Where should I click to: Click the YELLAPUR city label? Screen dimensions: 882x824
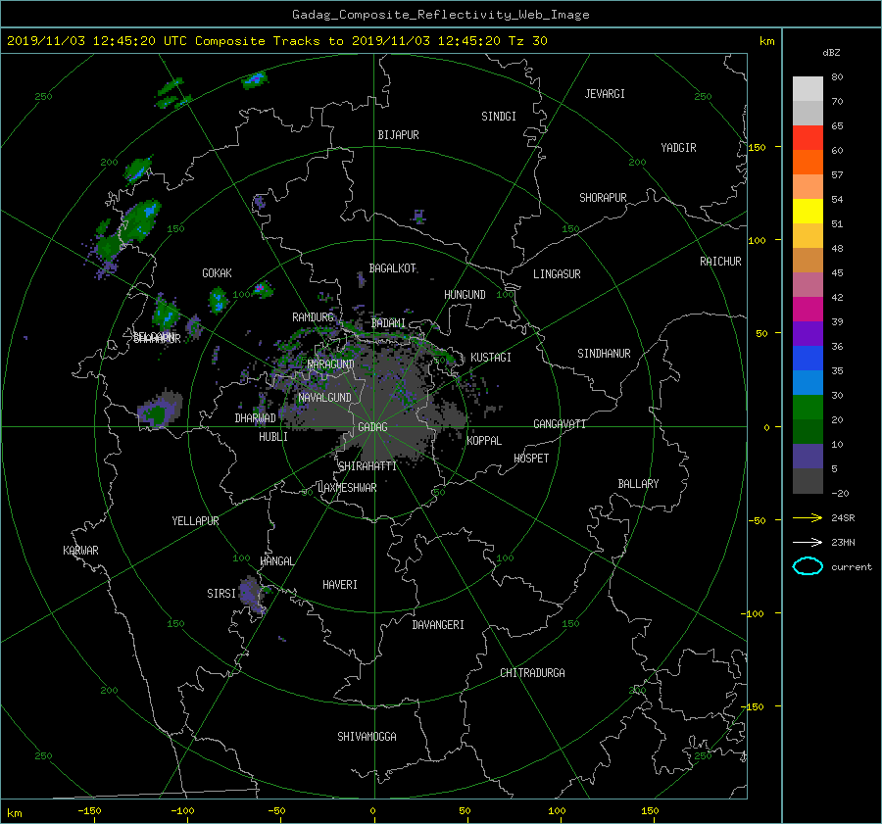(x=195, y=521)
